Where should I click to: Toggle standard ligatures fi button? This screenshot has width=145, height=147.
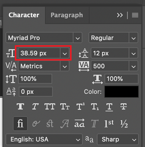[x=20, y=123]
